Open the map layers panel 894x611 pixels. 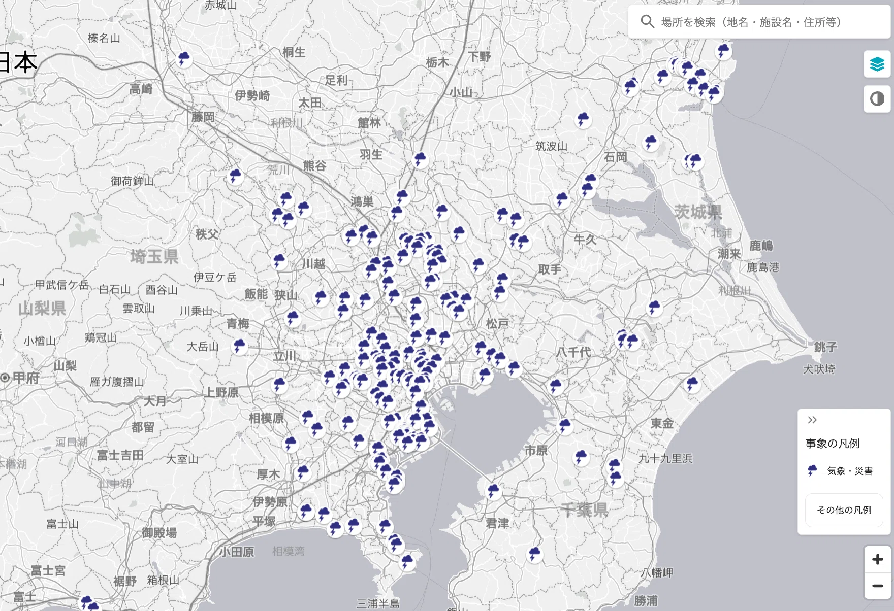(877, 64)
